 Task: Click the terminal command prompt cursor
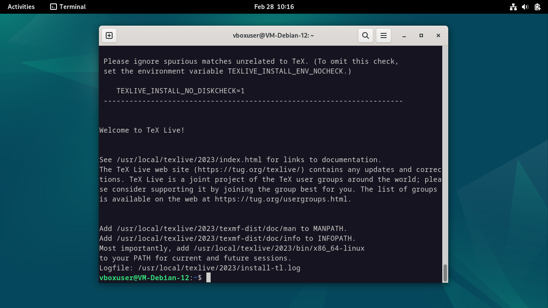pyautogui.click(x=208, y=278)
